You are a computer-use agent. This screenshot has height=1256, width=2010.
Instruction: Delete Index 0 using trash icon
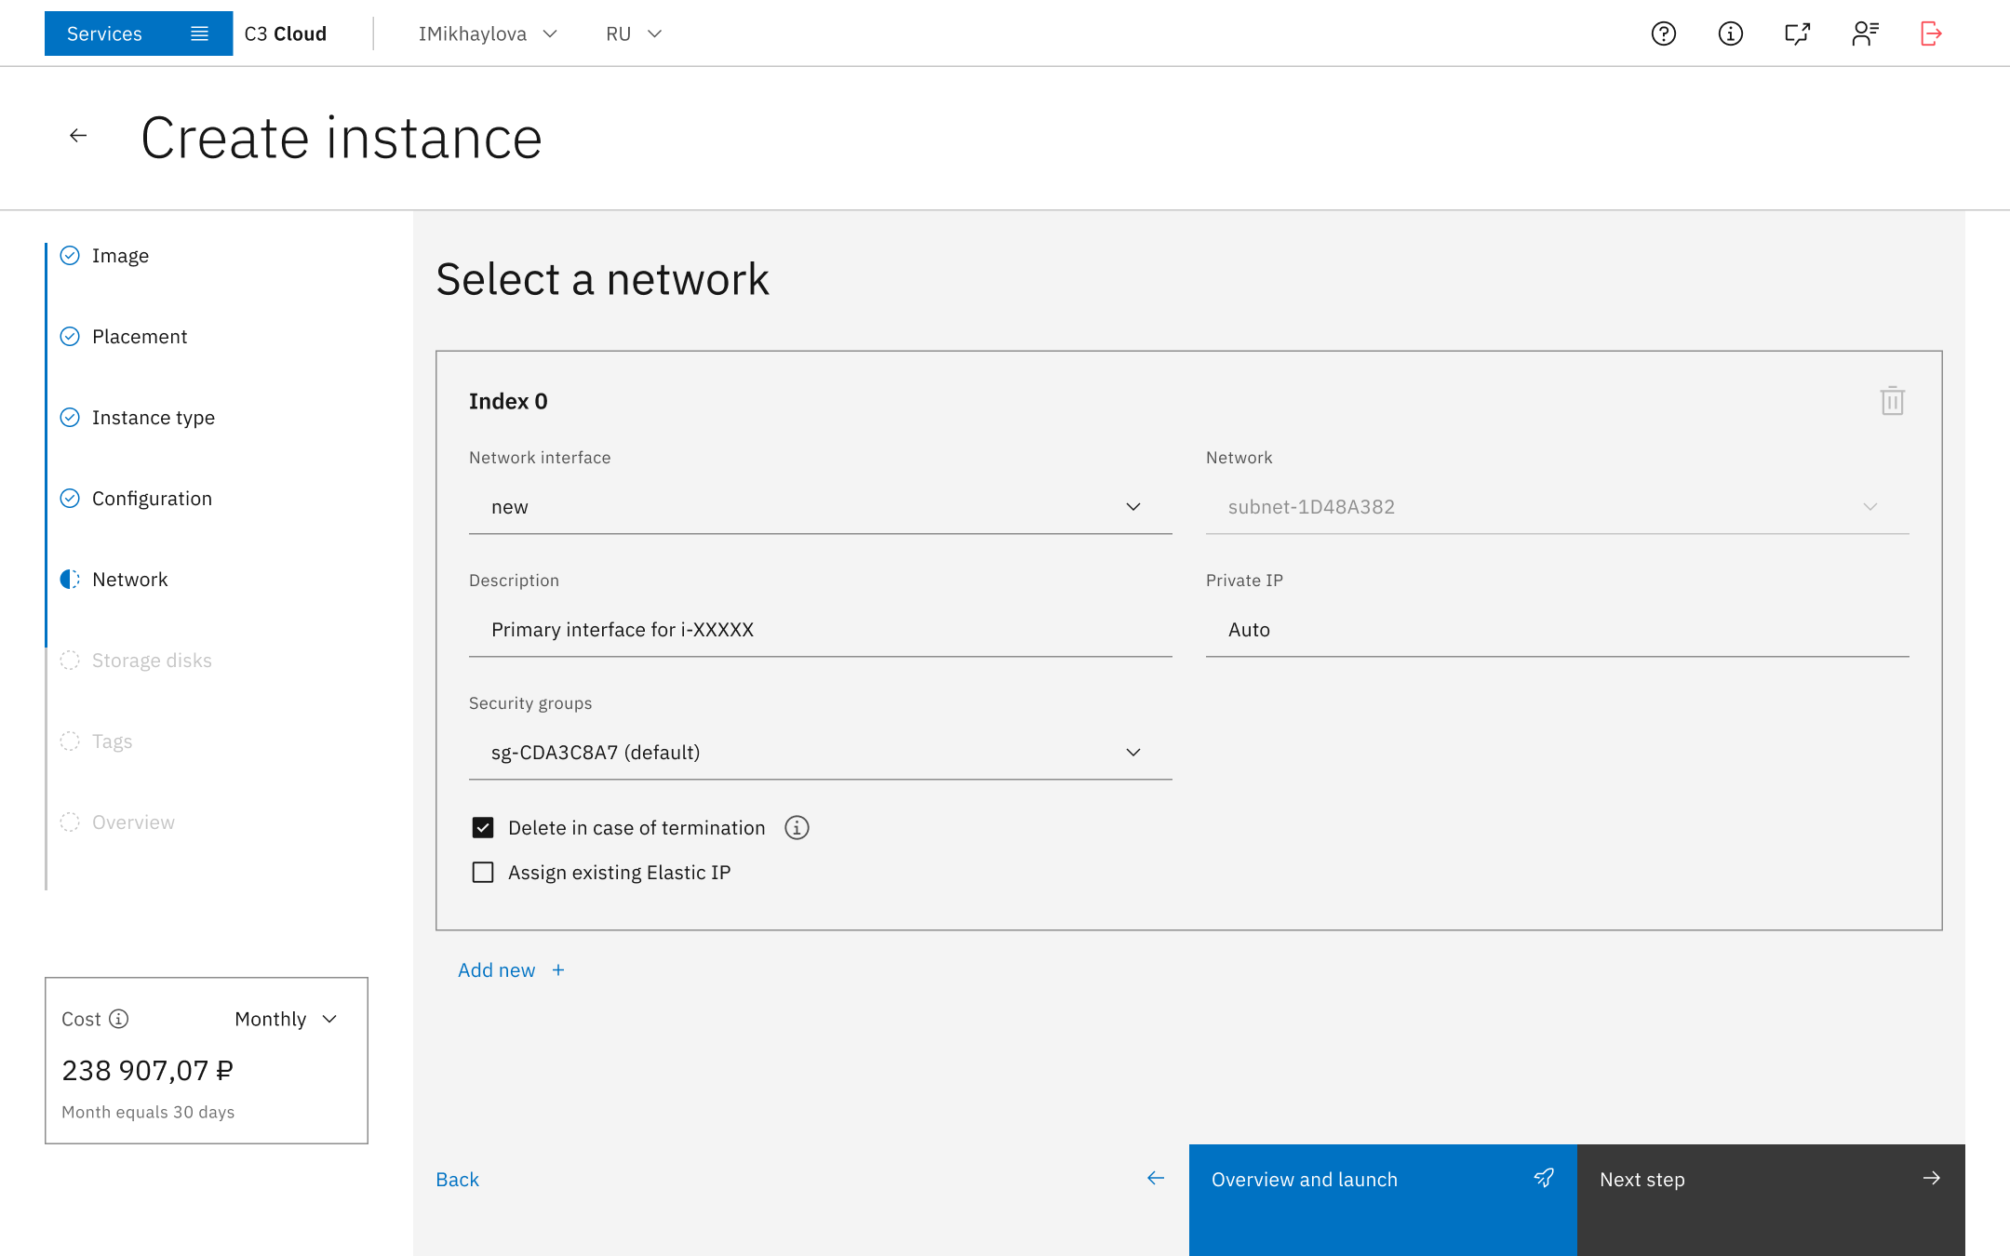[1892, 401]
